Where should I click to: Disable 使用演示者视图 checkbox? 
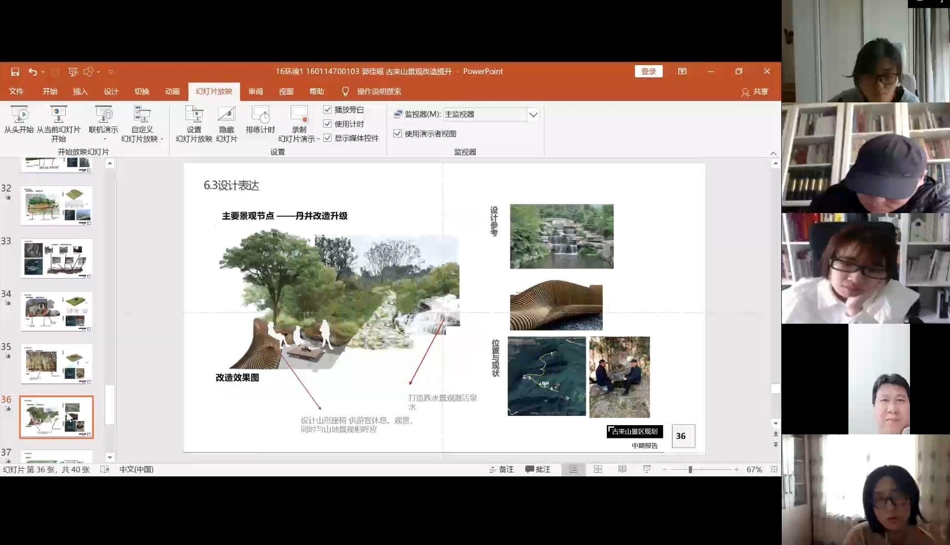click(x=398, y=134)
